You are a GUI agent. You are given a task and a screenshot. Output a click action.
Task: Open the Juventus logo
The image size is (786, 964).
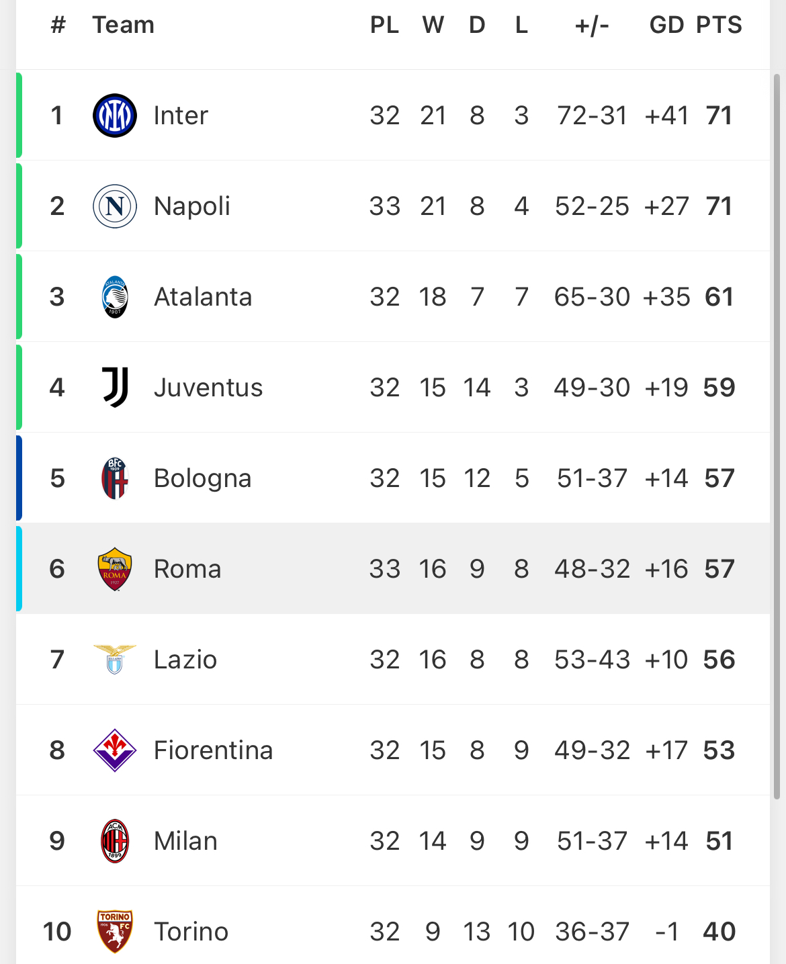click(x=115, y=388)
